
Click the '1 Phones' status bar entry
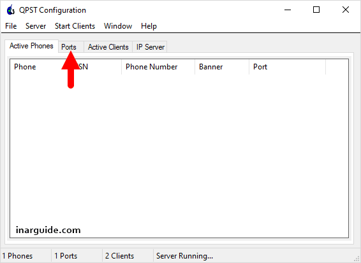click(26, 256)
